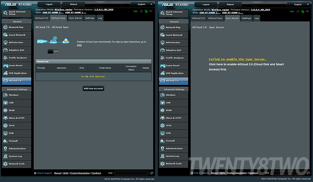Switch to AiCloud Sync tab in right window
The height and width of the screenshot is (182, 313).
click(215, 18)
